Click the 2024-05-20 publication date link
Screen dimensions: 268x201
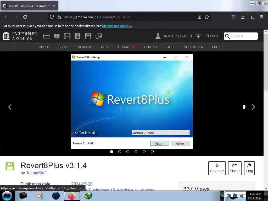click(x=82, y=184)
